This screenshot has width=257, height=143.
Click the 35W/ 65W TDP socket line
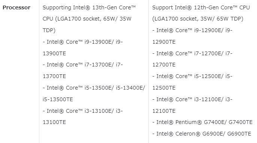198,19
